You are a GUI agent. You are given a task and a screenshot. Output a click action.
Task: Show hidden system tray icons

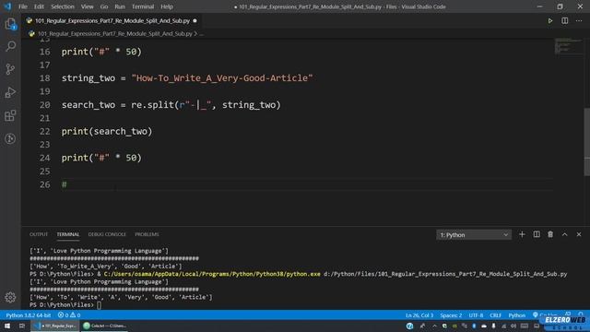[x=434, y=326]
